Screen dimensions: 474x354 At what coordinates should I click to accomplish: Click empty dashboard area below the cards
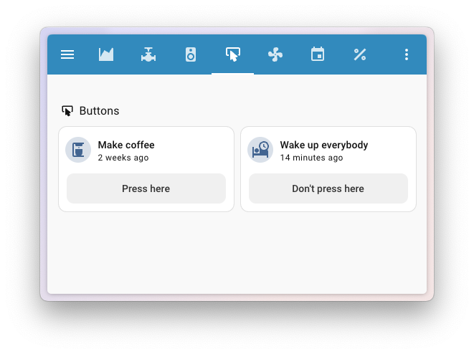pos(237,254)
